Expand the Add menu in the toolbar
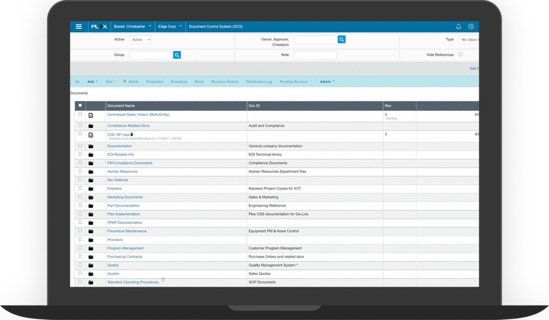This screenshot has width=549, height=320. 92,82
